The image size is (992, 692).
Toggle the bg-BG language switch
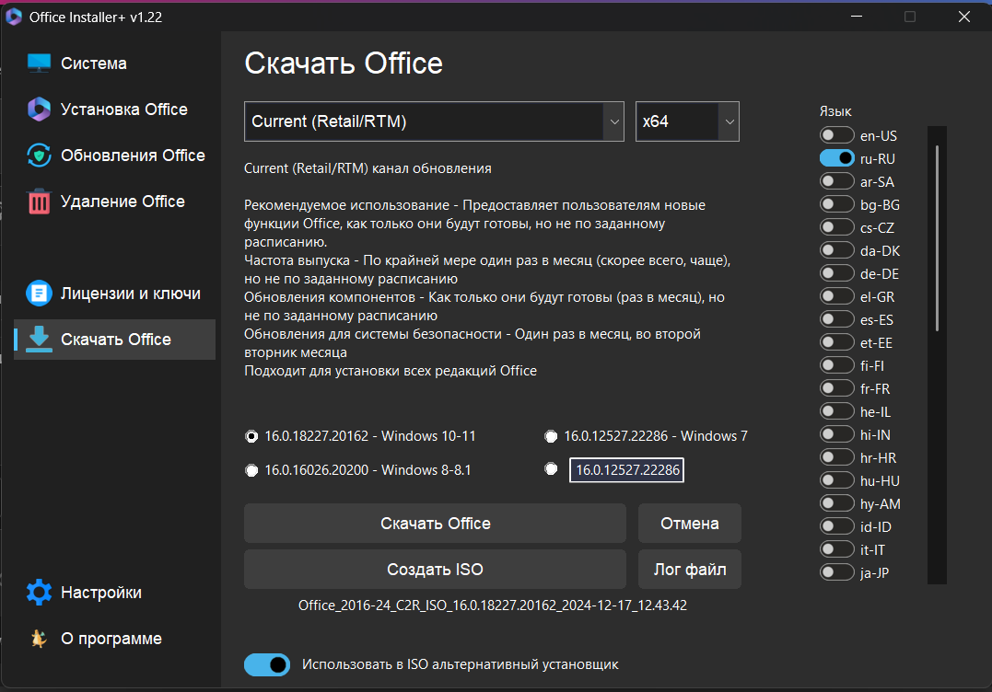click(x=837, y=204)
